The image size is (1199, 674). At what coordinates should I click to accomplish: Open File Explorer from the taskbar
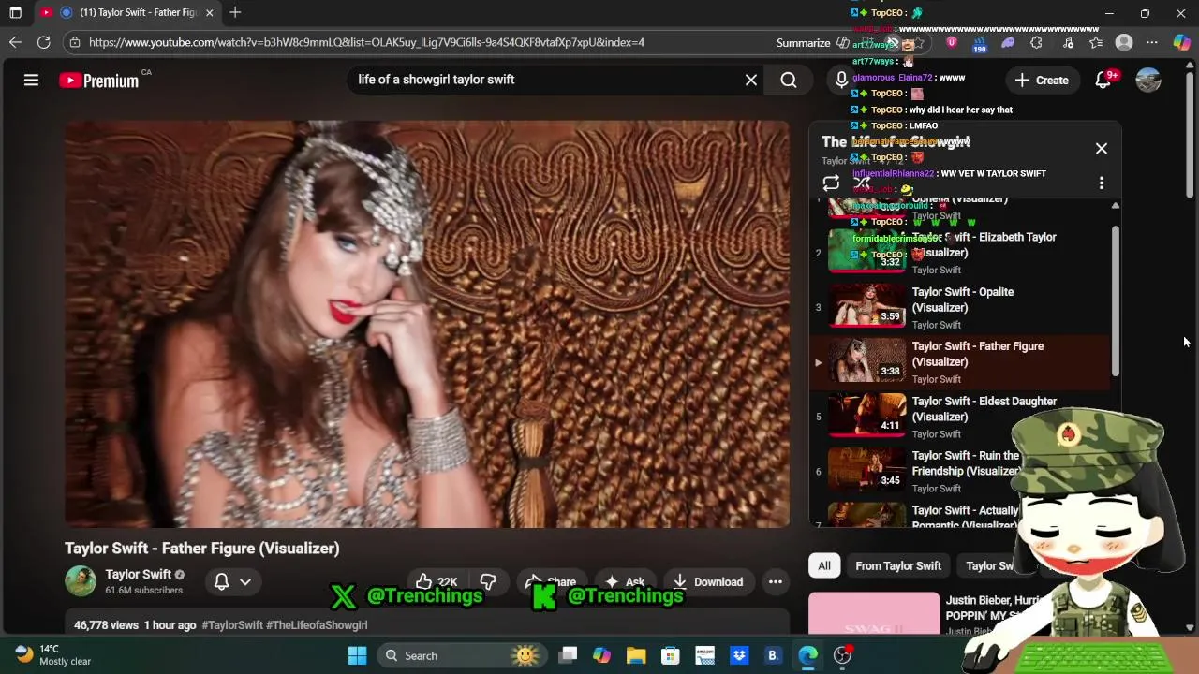(636, 655)
